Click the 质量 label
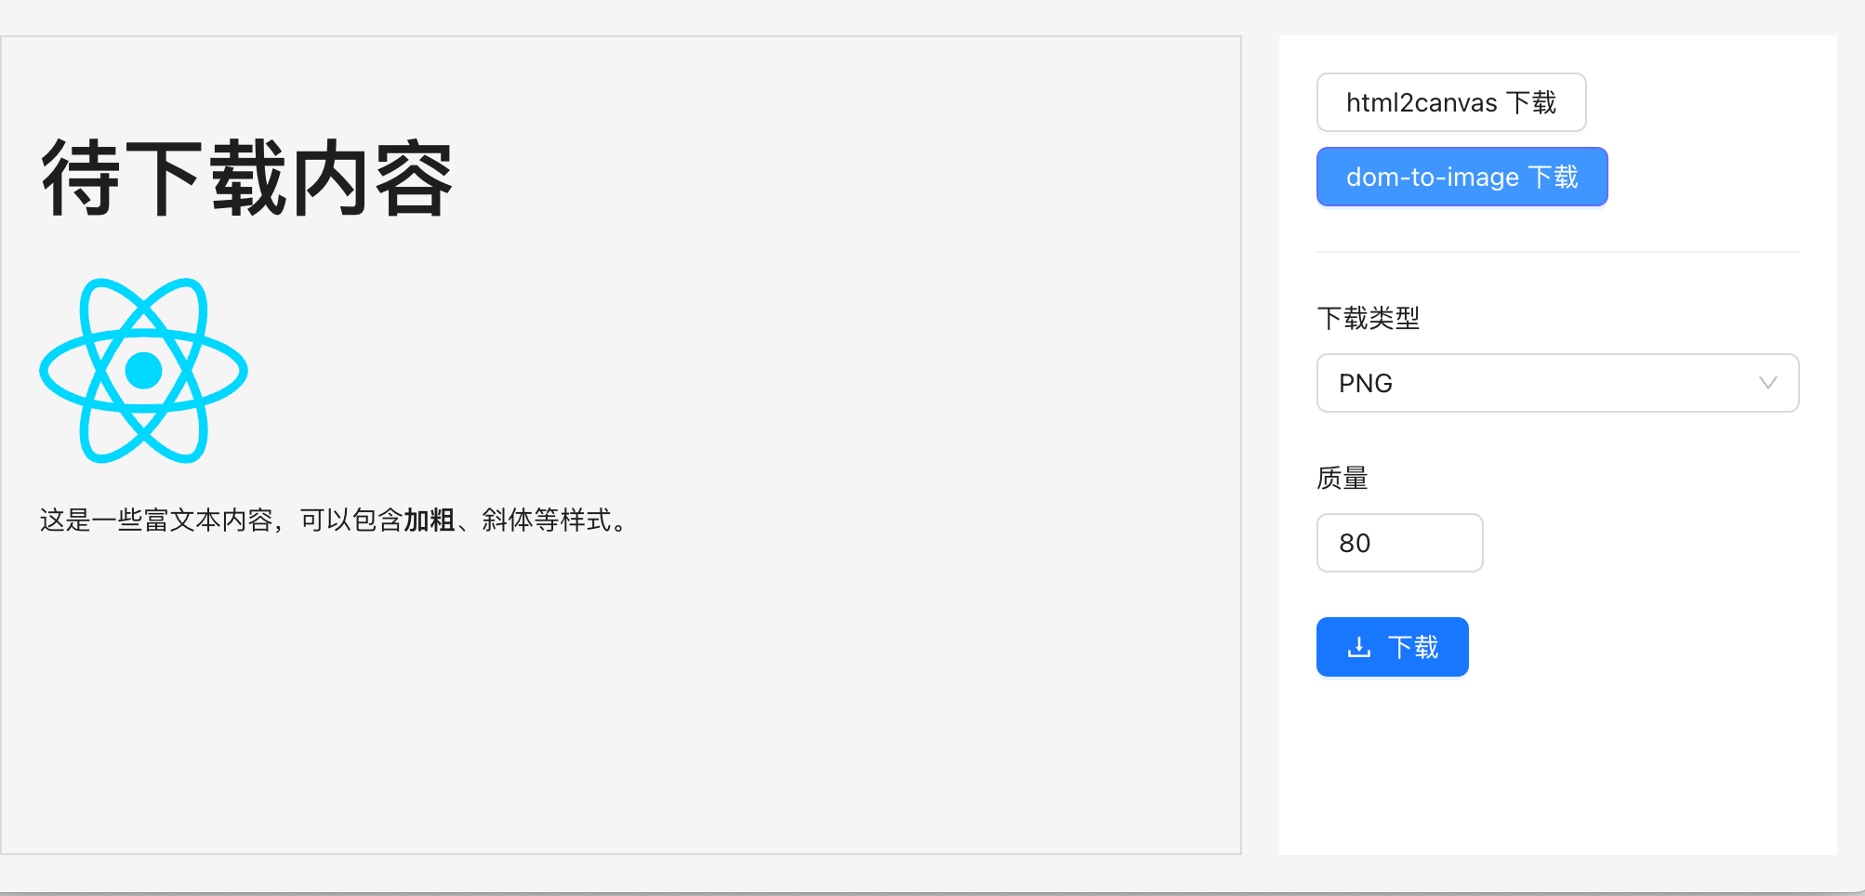The width and height of the screenshot is (1865, 896). (x=1342, y=479)
